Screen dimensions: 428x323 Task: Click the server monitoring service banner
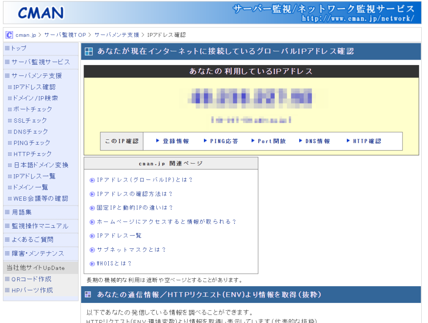(x=324, y=13)
